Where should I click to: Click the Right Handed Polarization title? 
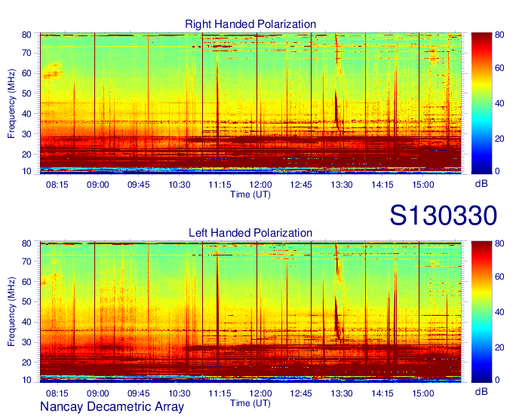coord(250,24)
